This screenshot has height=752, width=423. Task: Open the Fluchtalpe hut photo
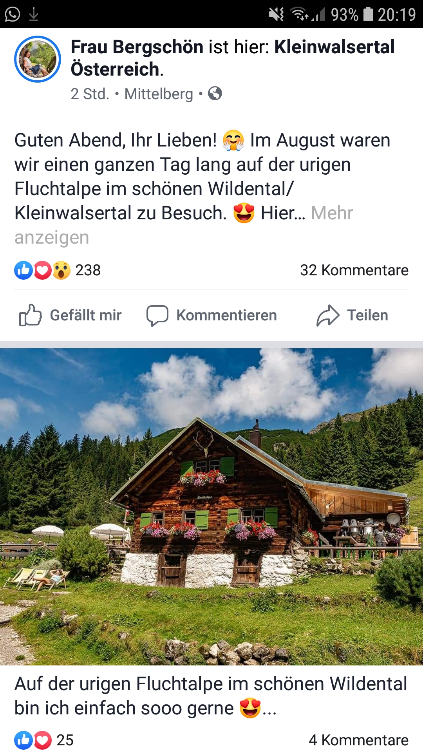(x=211, y=507)
